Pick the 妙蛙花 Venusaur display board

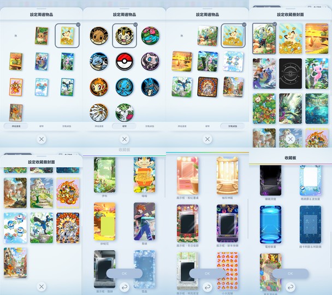click(105, 221)
